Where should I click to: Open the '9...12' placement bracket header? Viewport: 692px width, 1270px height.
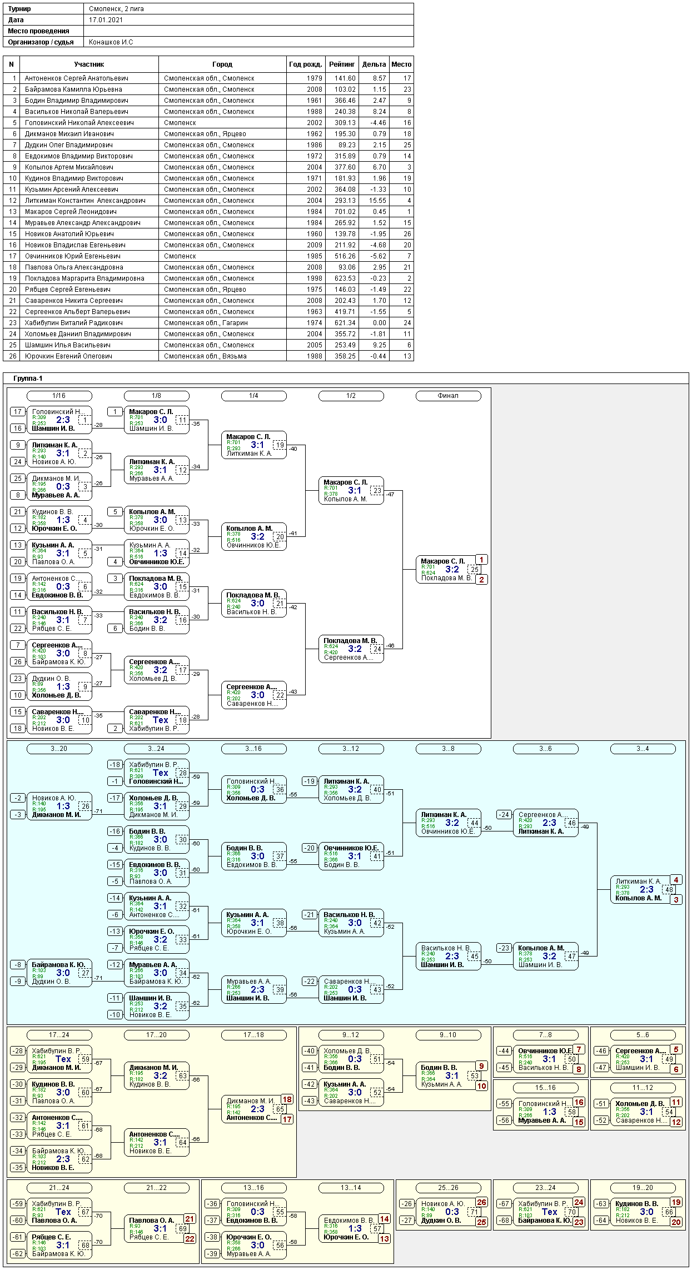pos(351,1035)
